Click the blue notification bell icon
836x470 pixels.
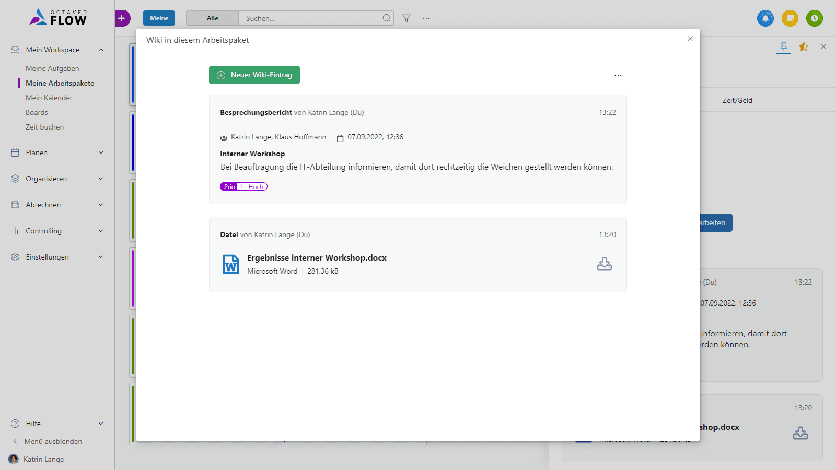[x=765, y=18]
